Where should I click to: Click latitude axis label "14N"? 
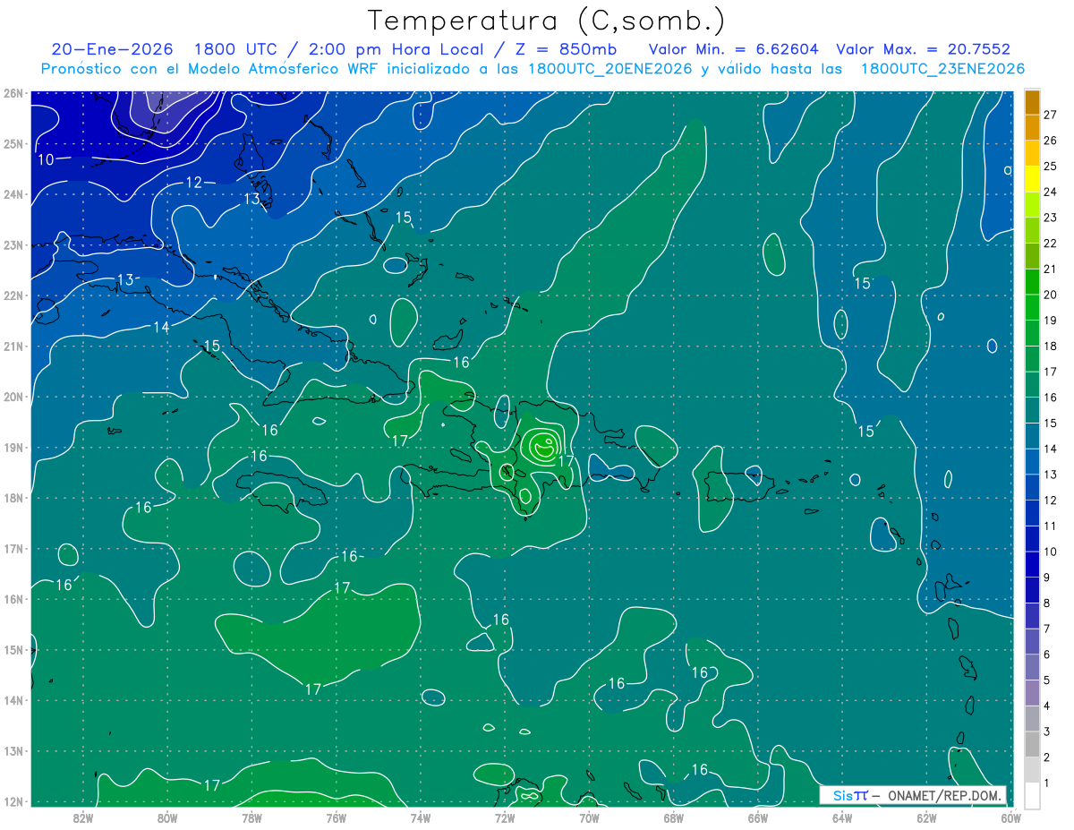pyautogui.click(x=13, y=700)
